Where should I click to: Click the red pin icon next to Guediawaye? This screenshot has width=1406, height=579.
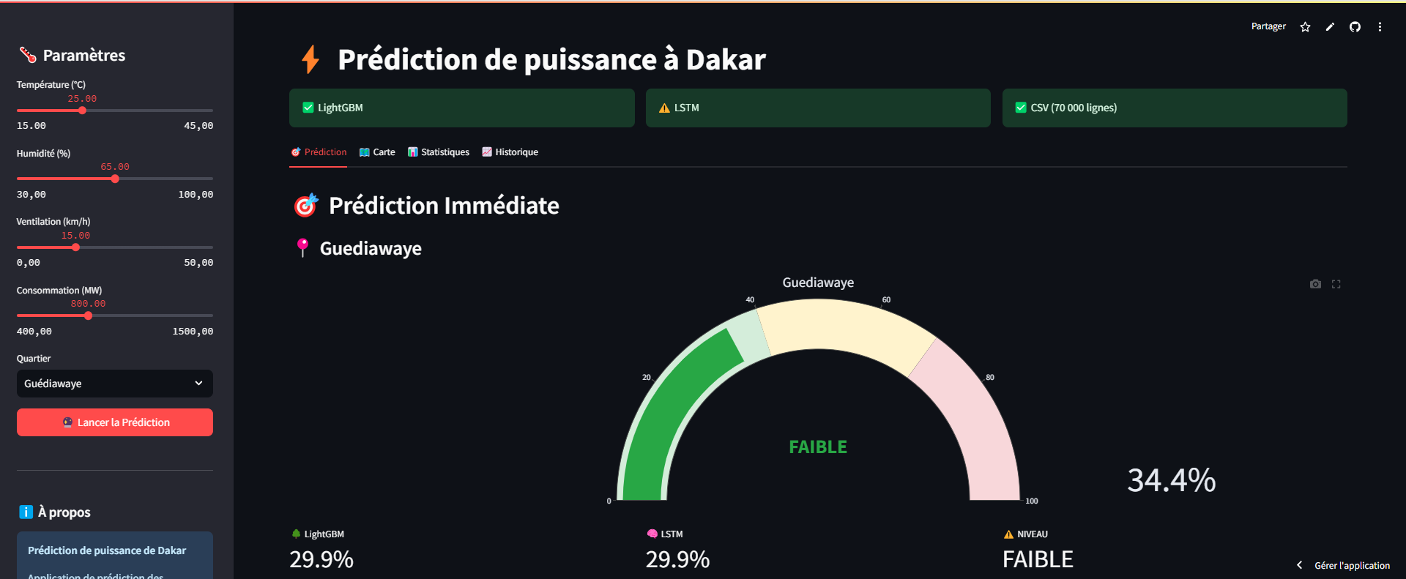(x=302, y=247)
